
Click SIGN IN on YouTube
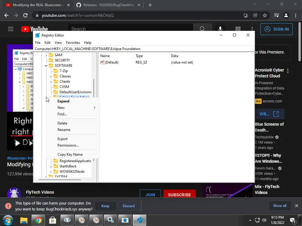point(276,29)
